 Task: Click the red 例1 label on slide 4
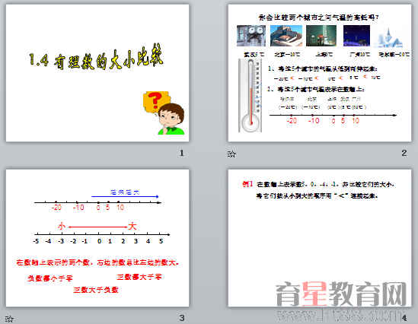coord(247,184)
